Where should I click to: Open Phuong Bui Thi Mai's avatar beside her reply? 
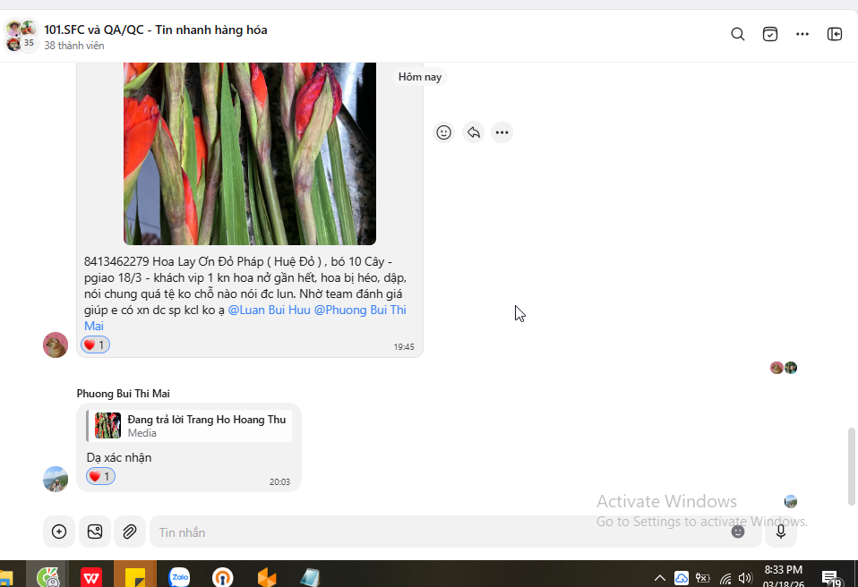pos(56,480)
